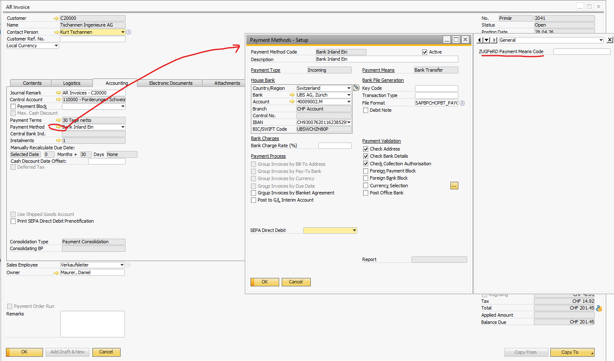Click the next arrow in side panel
Viewport: 614px width, 361px height.
(494, 40)
